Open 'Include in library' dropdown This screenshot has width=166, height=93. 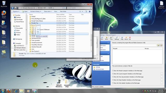[36, 11]
